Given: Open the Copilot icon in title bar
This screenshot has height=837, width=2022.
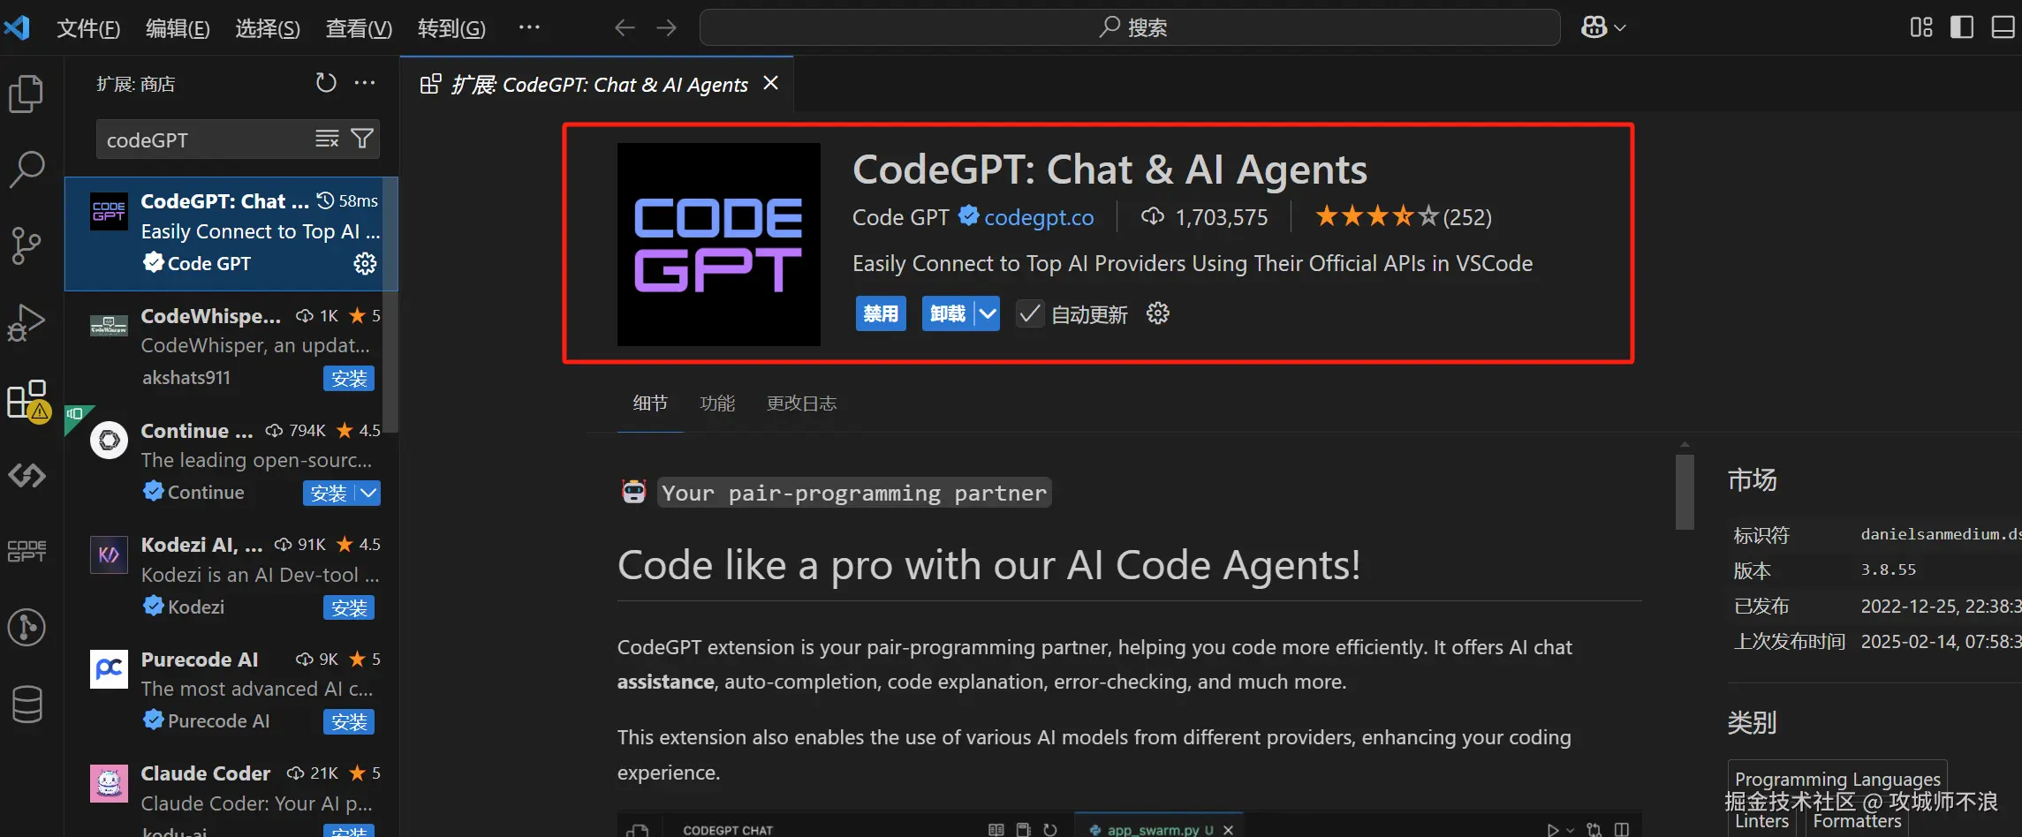Looking at the screenshot, I should (1594, 27).
